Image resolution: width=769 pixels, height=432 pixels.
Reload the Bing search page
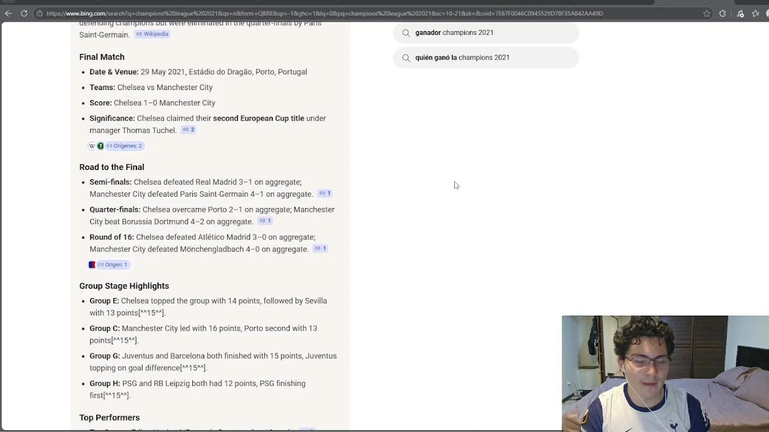click(24, 13)
